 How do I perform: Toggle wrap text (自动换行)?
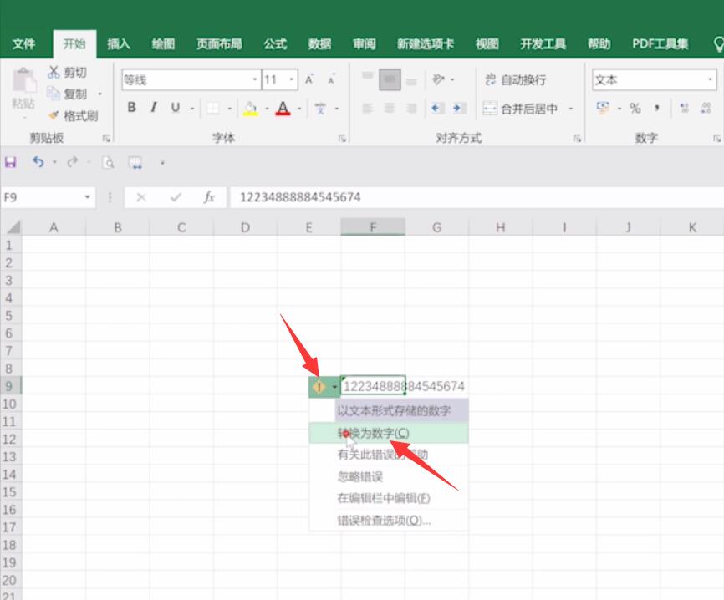pos(515,80)
